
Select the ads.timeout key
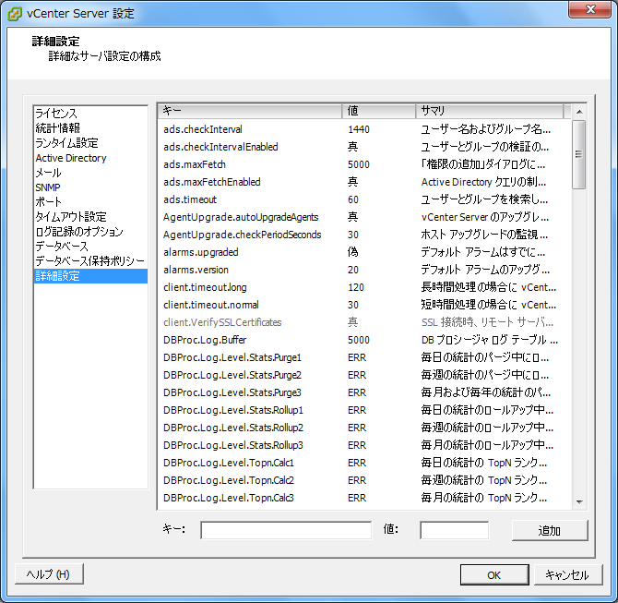pos(190,199)
